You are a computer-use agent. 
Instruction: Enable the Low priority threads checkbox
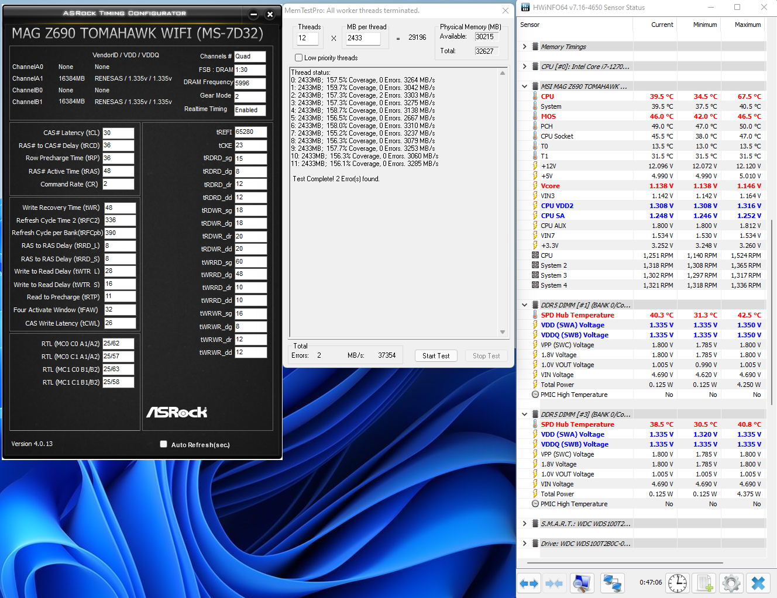pos(299,58)
